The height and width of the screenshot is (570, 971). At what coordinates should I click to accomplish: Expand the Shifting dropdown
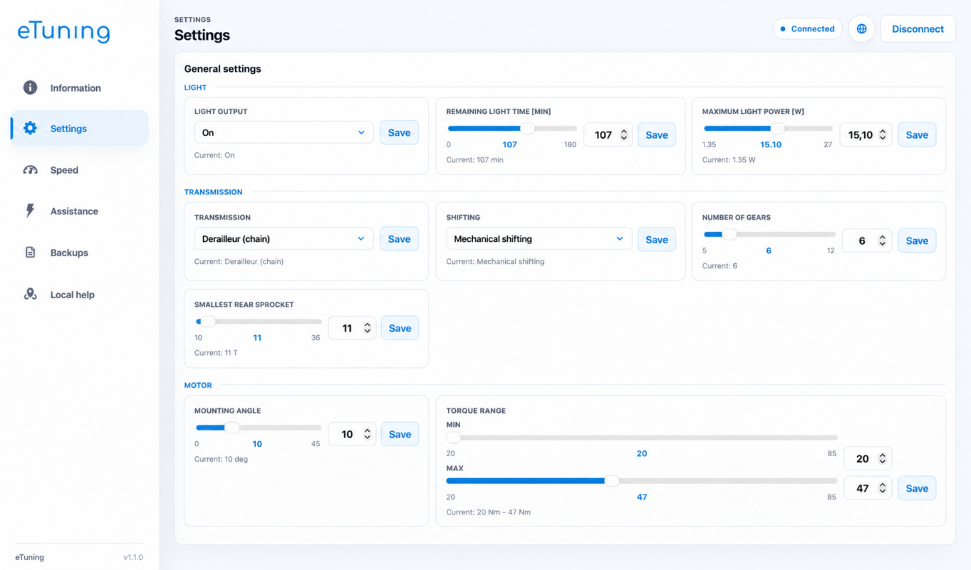pos(539,239)
